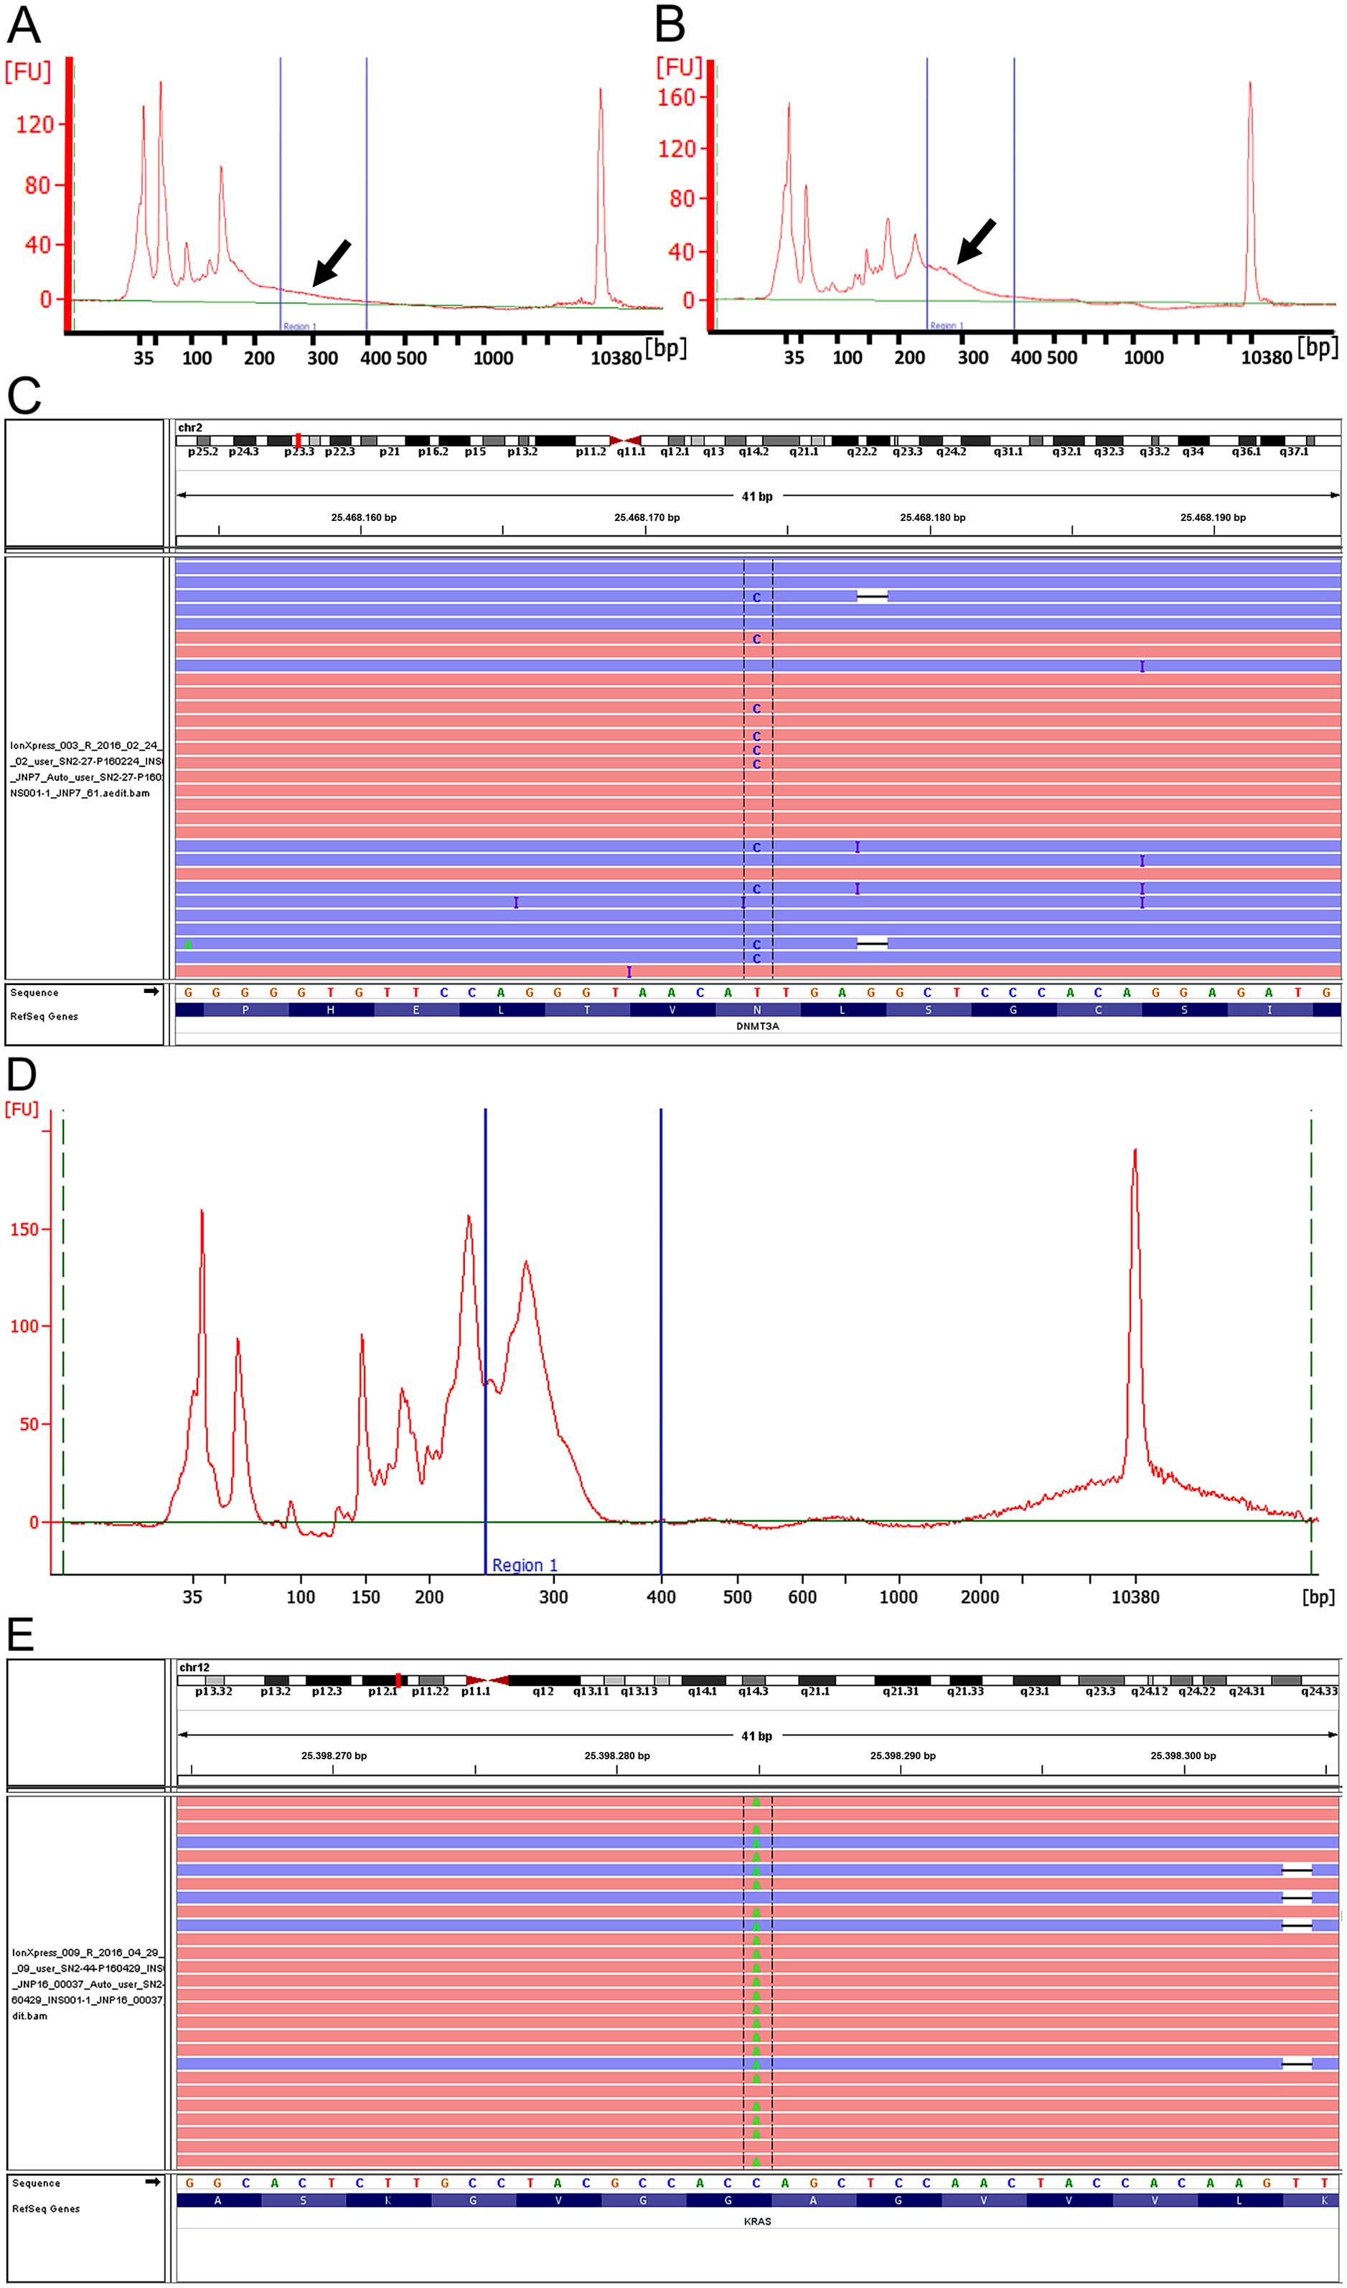Click the red locus marker near p23.3

(x=298, y=441)
